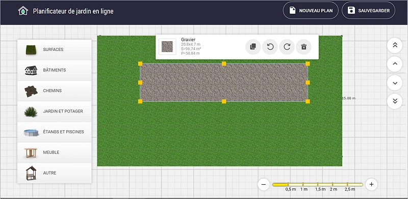
Task: Open the ÉTANGS ET PISCINES category
Action: [x=55, y=132]
